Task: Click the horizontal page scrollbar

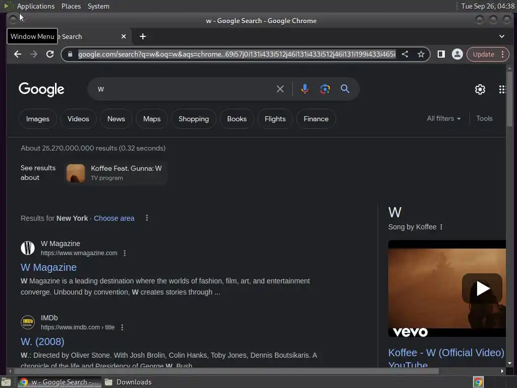Action: (226, 371)
